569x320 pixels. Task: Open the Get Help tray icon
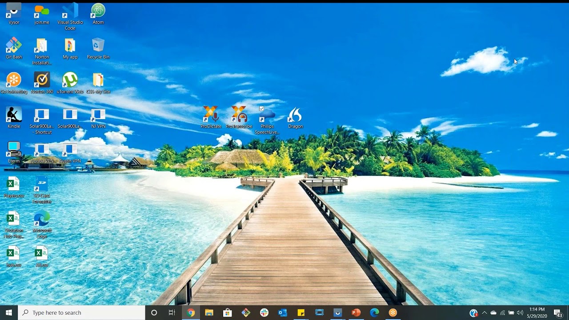[x=473, y=313]
